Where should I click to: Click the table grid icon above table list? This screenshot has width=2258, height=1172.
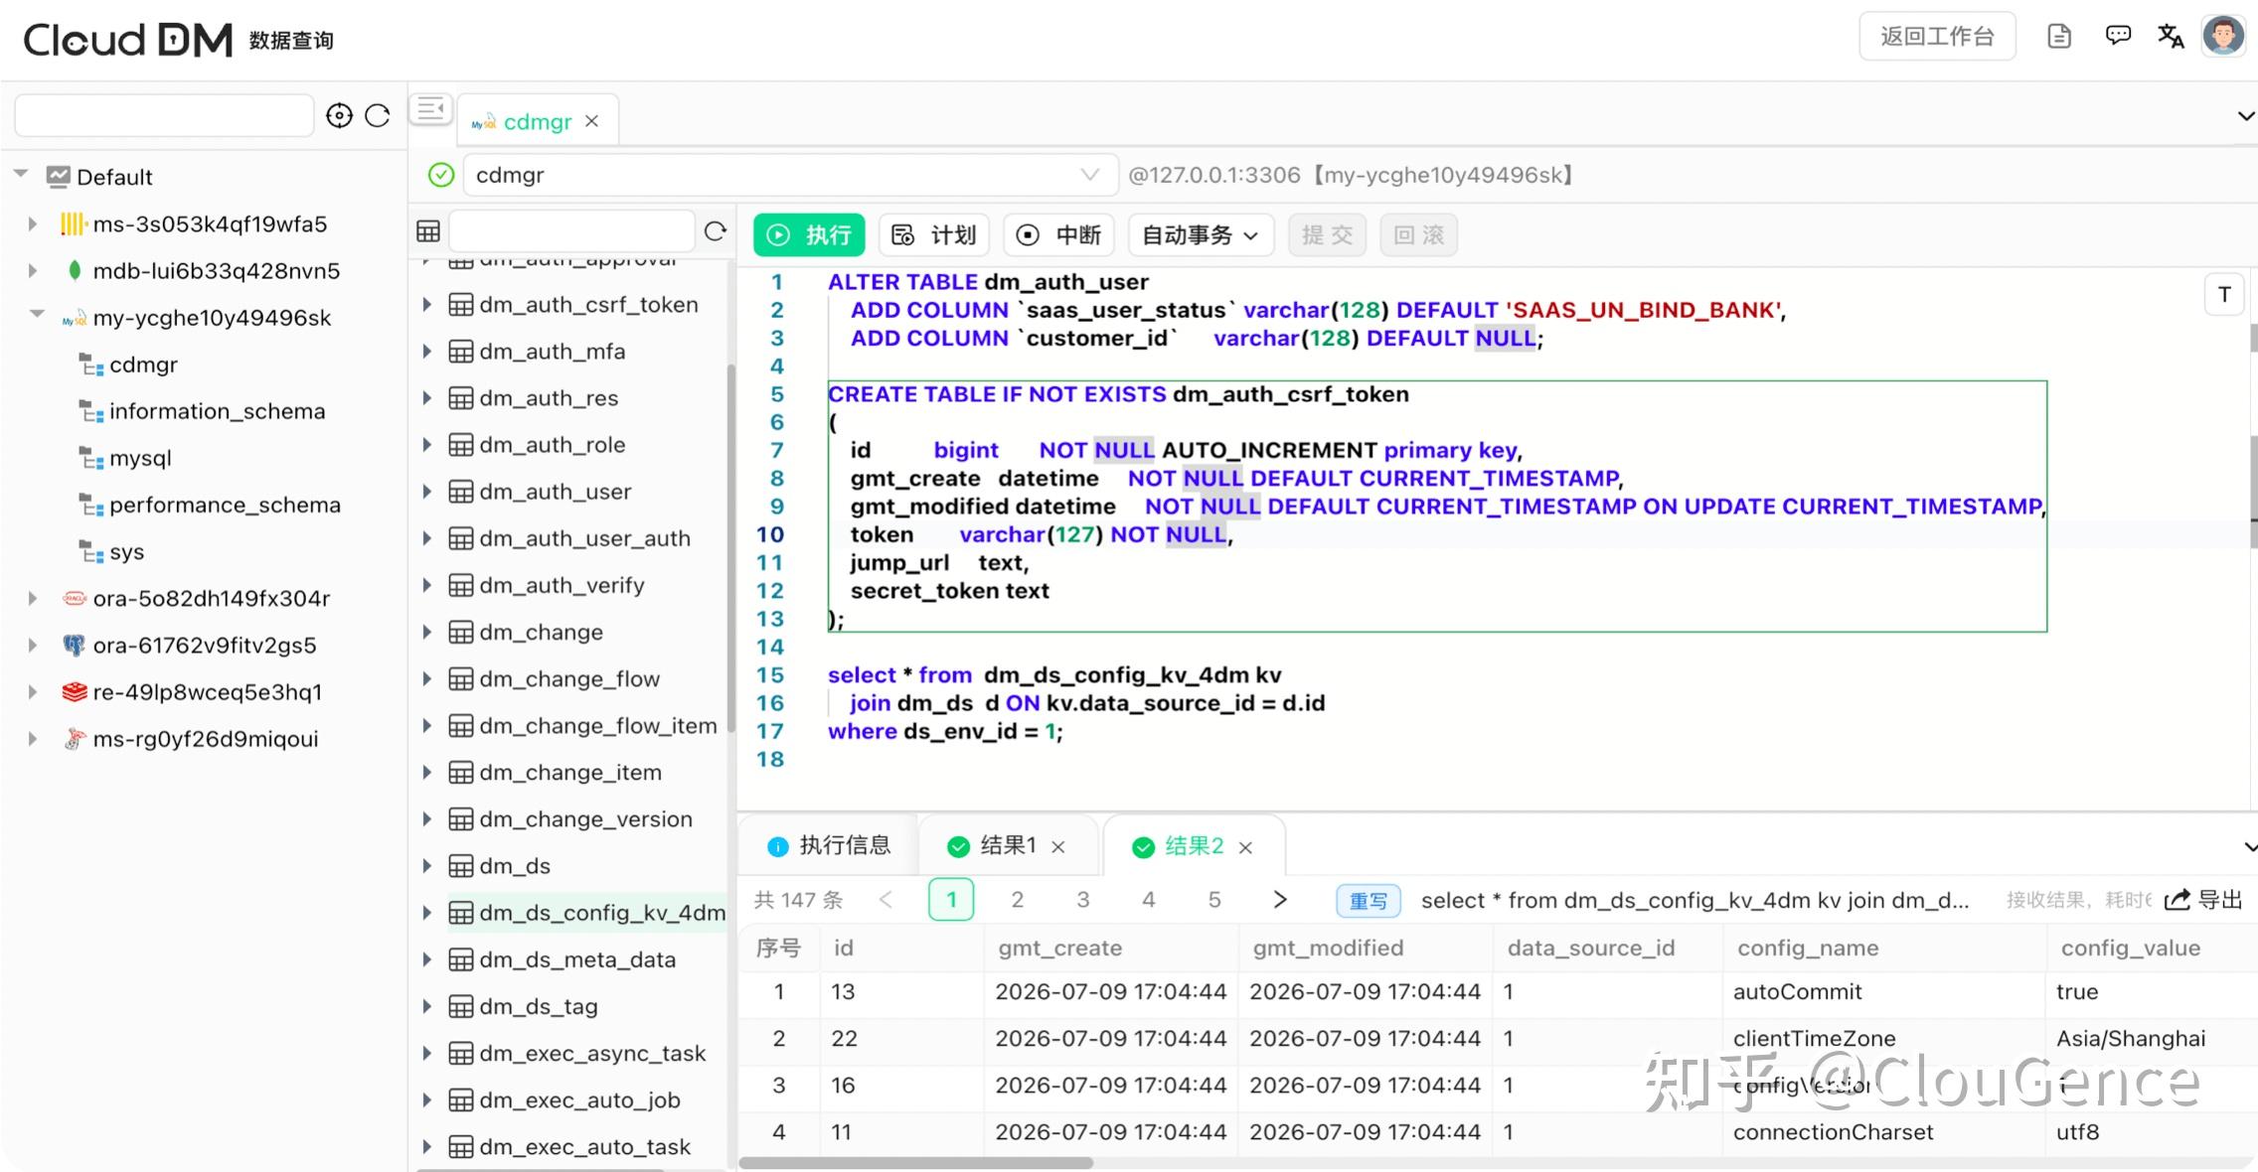tap(428, 232)
